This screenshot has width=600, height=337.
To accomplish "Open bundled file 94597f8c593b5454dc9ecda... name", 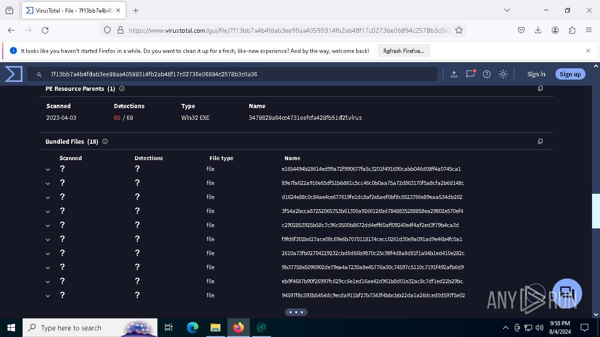I will coord(373,295).
